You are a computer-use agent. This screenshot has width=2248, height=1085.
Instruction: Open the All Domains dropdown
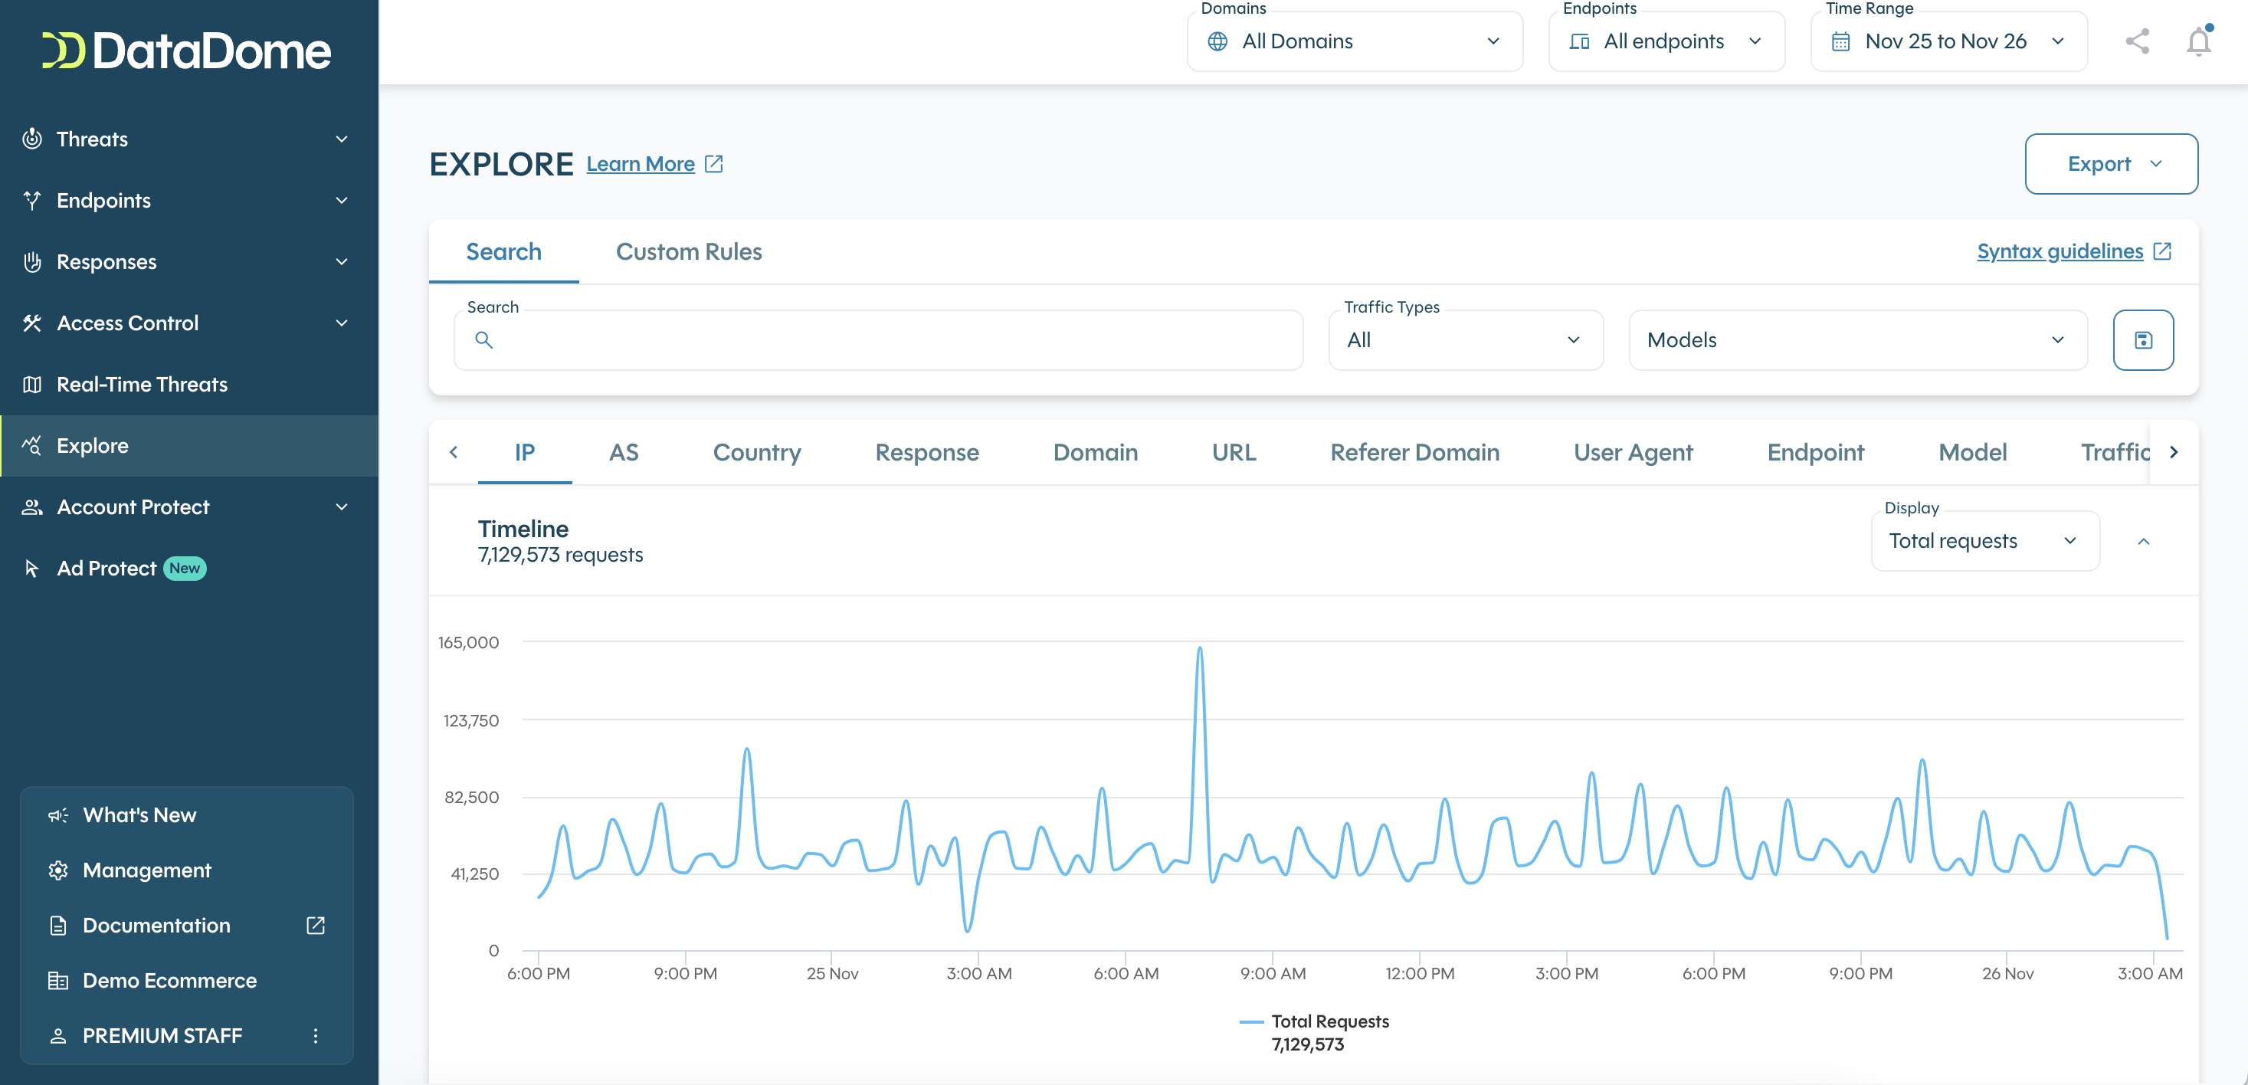(1355, 41)
